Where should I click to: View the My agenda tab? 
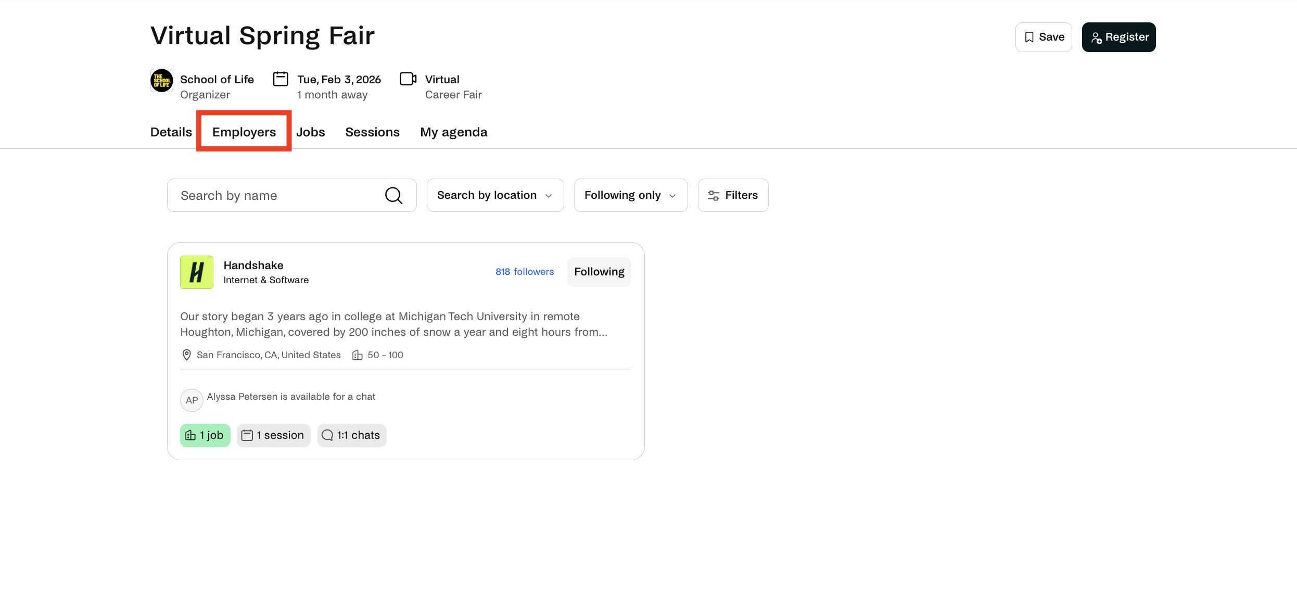click(454, 132)
